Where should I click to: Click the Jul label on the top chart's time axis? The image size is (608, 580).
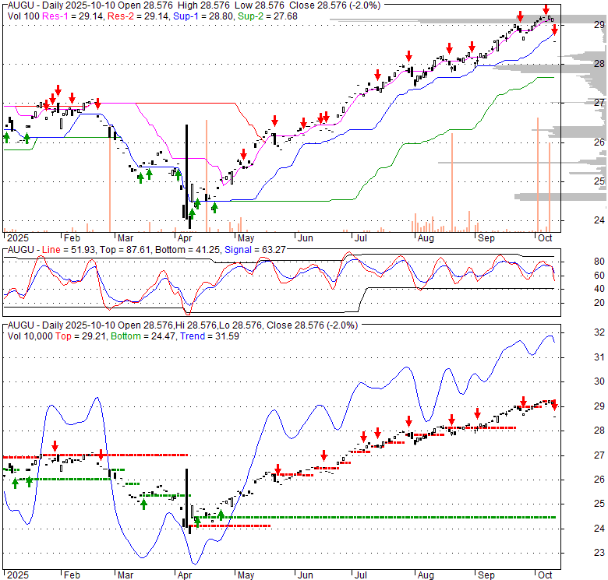[360, 237]
